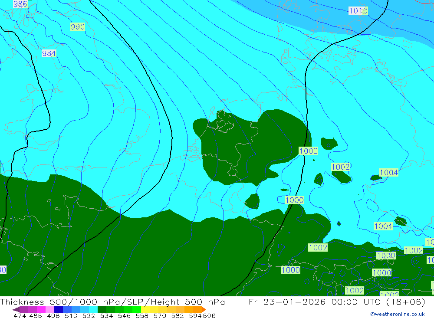Select the cyan legend swatch just left of dark green
Viewport: 434px width, 318px height.
(93, 309)
